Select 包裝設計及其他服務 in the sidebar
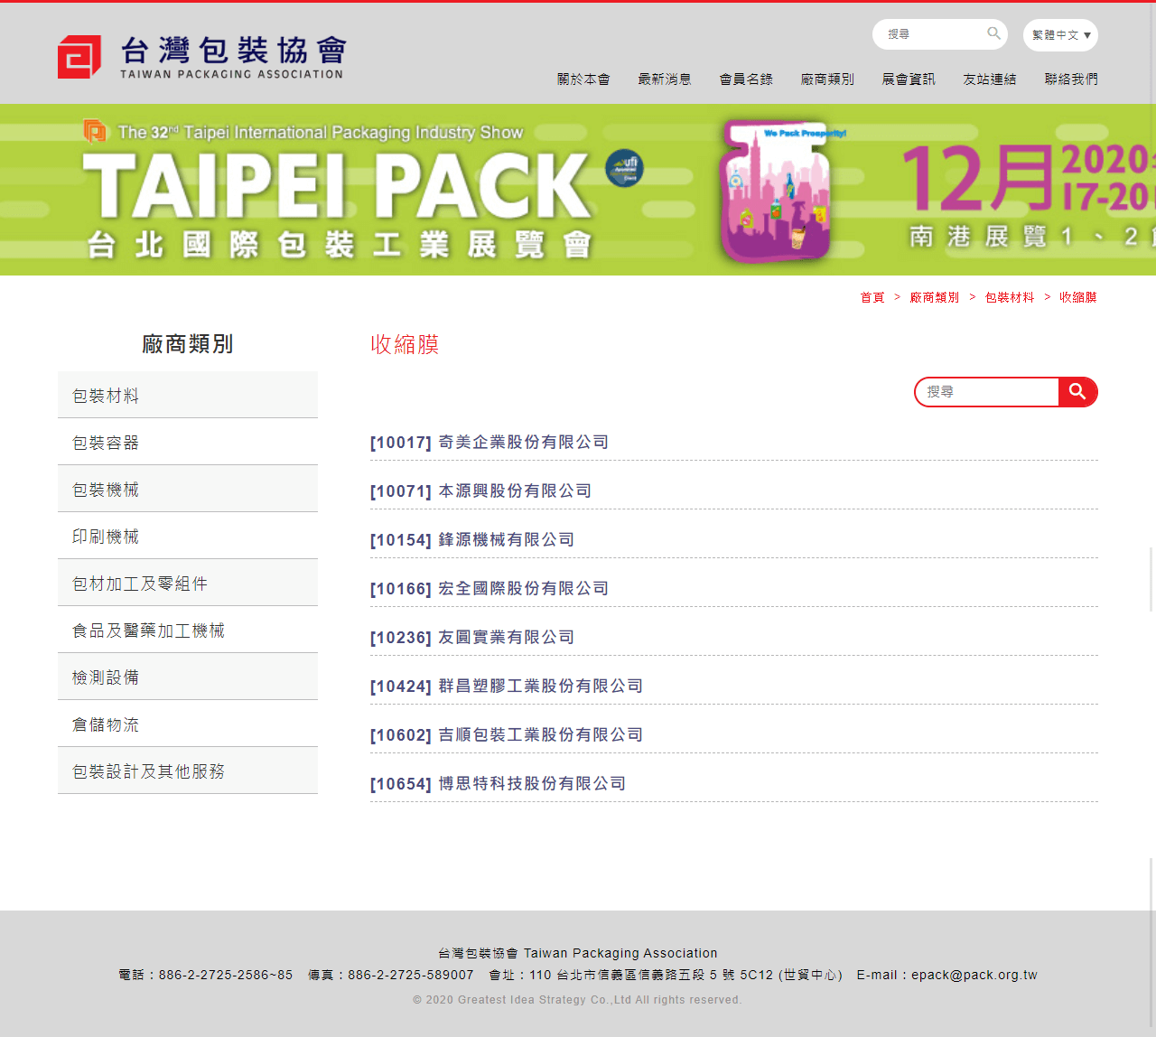This screenshot has width=1156, height=1037. (188, 771)
